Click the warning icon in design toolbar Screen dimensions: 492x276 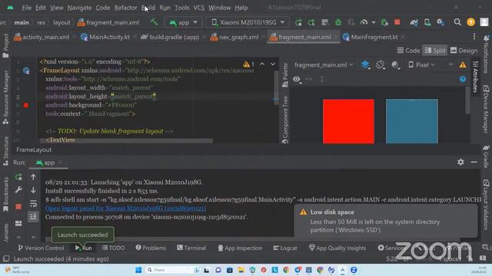point(463,64)
